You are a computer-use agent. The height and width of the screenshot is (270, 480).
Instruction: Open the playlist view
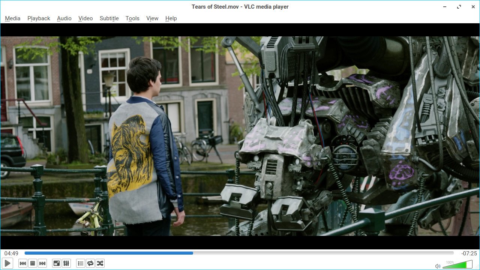(81, 263)
